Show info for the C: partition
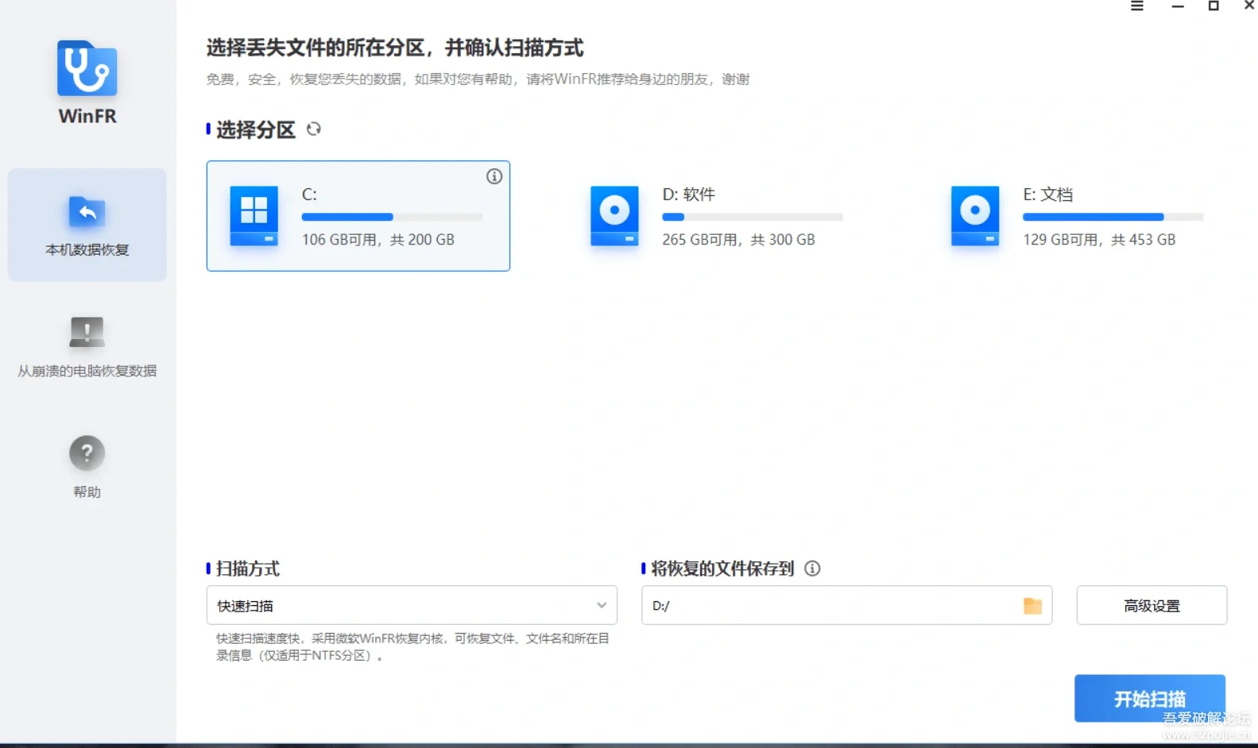 click(494, 176)
